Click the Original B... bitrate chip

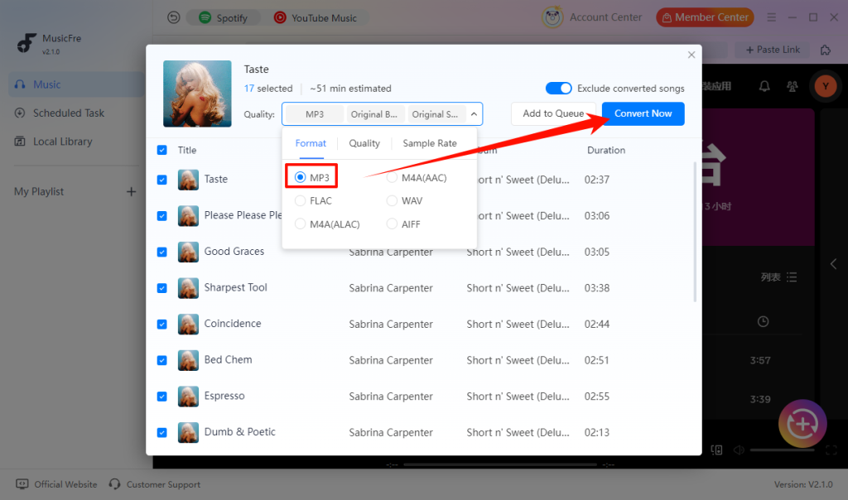pyautogui.click(x=373, y=114)
